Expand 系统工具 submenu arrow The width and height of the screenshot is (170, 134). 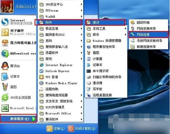(126, 28)
